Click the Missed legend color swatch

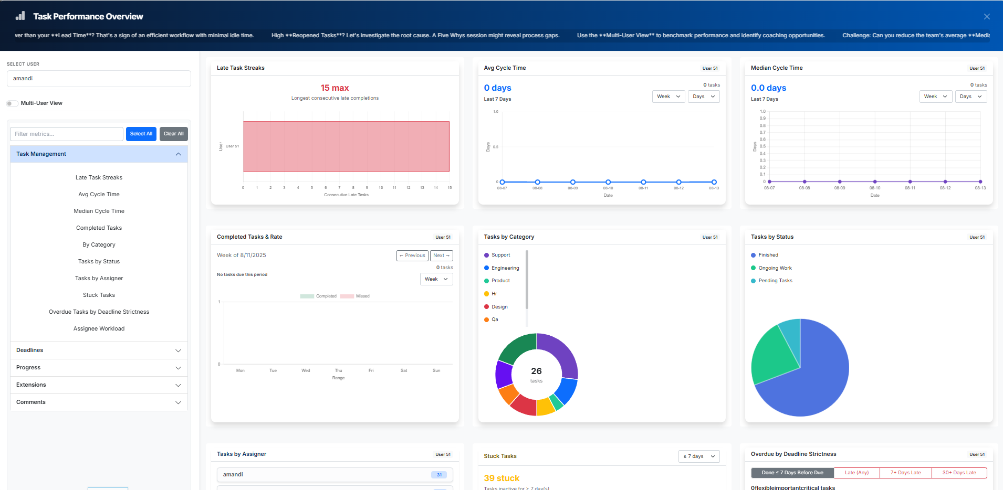click(347, 296)
